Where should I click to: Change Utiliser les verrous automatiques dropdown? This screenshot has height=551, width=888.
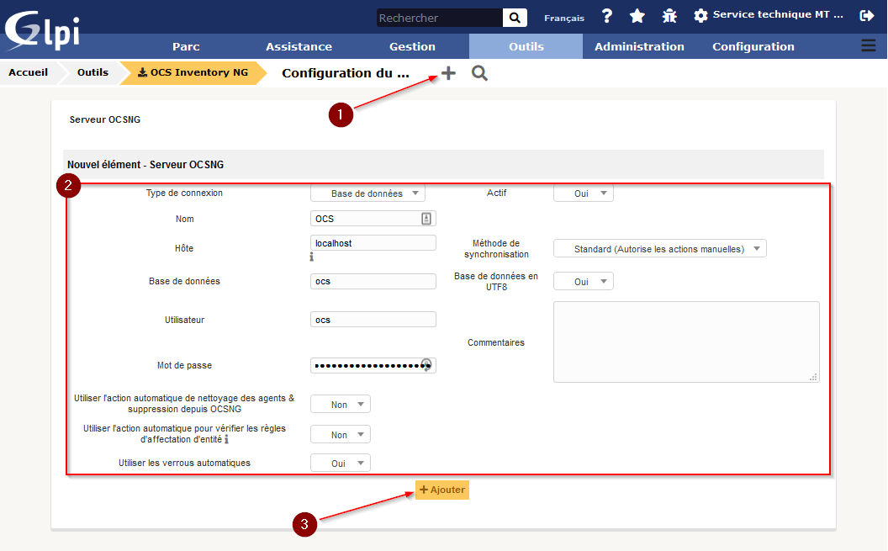tap(341, 464)
